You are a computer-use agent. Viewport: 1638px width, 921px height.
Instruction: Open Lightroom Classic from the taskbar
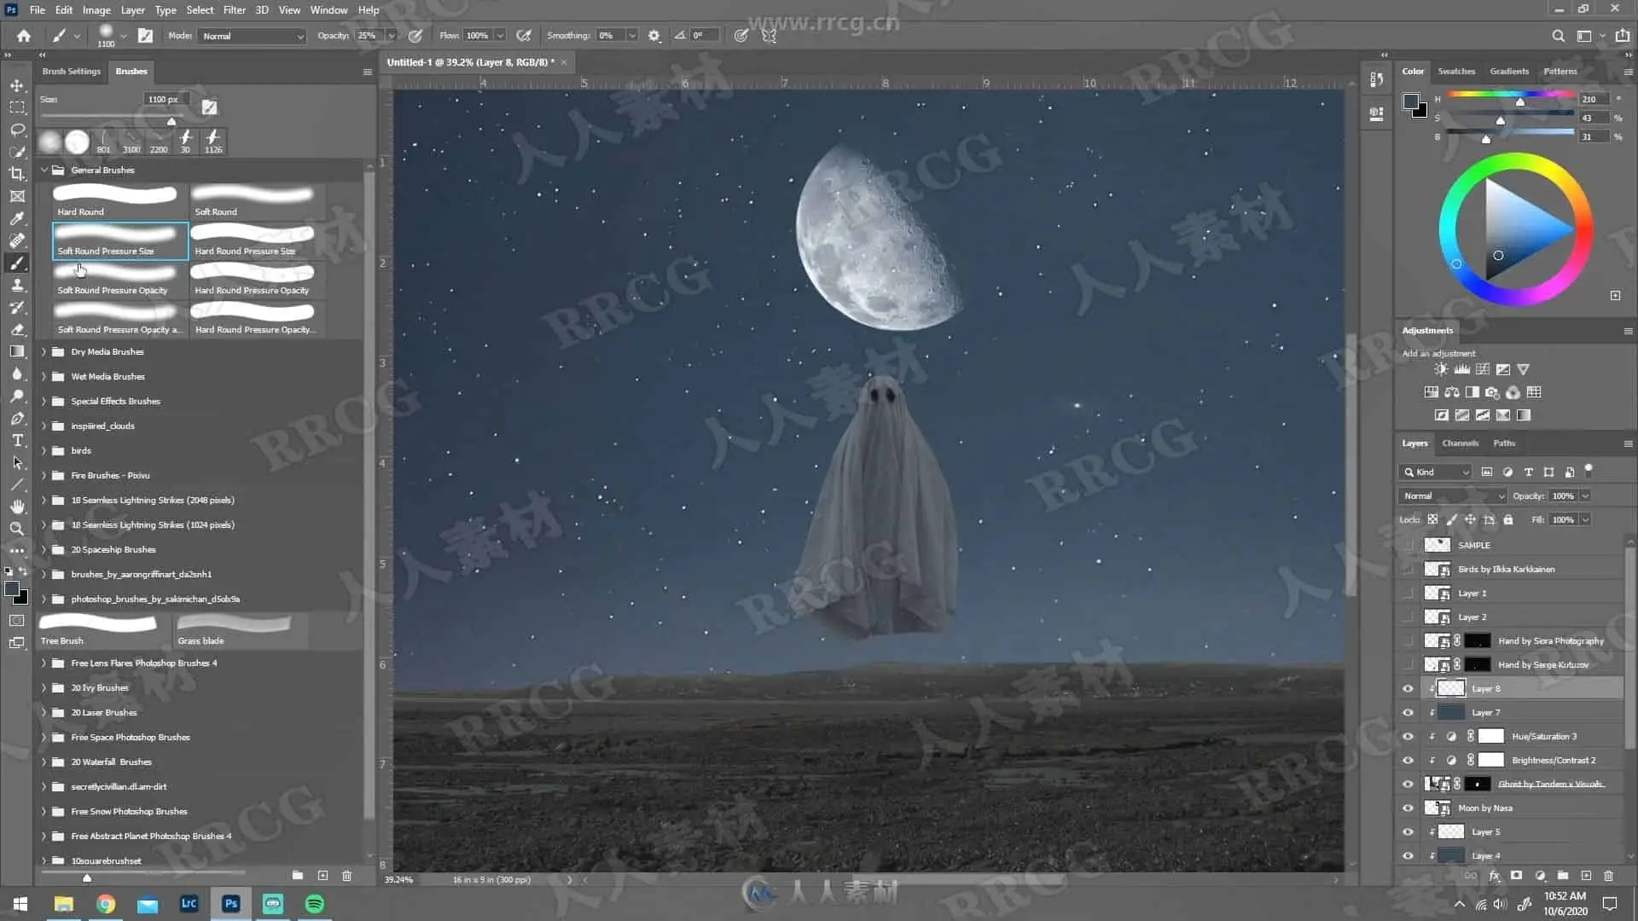pos(189,904)
